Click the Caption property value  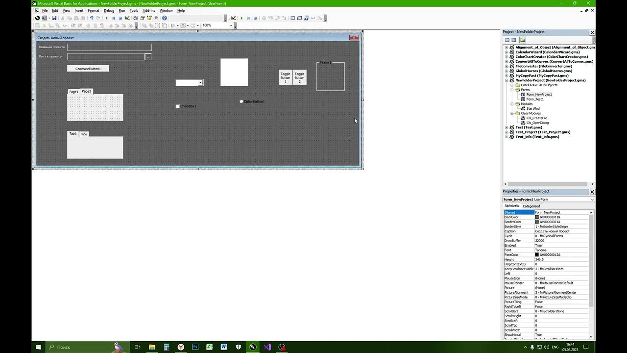pos(562,231)
